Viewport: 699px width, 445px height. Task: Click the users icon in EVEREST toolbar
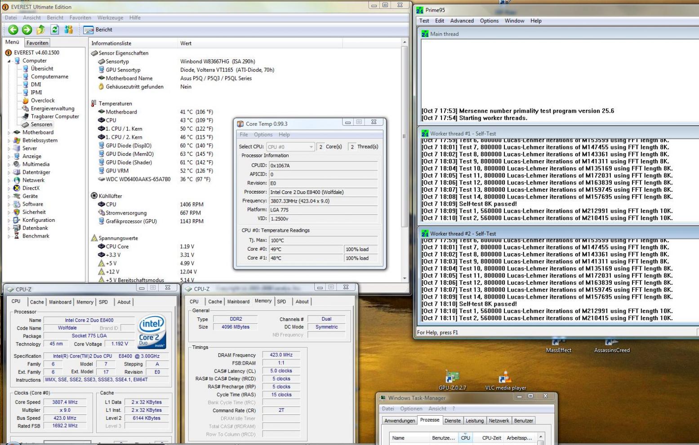(x=68, y=30)
